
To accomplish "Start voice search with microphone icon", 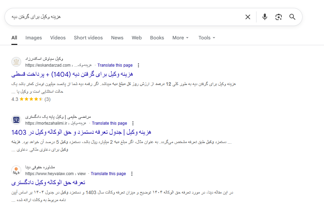I will (x=265, y=17).
